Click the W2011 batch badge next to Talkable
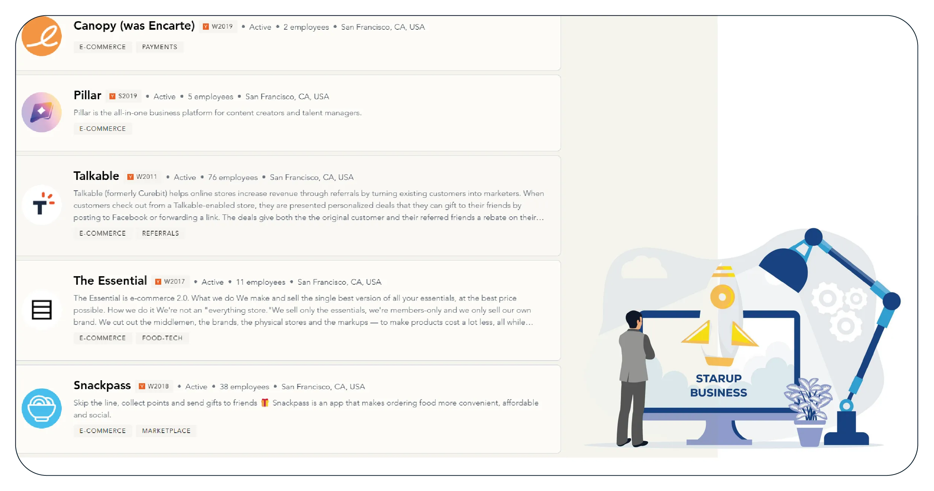Viewport: 934px width, 491px height. coord(142,177)
